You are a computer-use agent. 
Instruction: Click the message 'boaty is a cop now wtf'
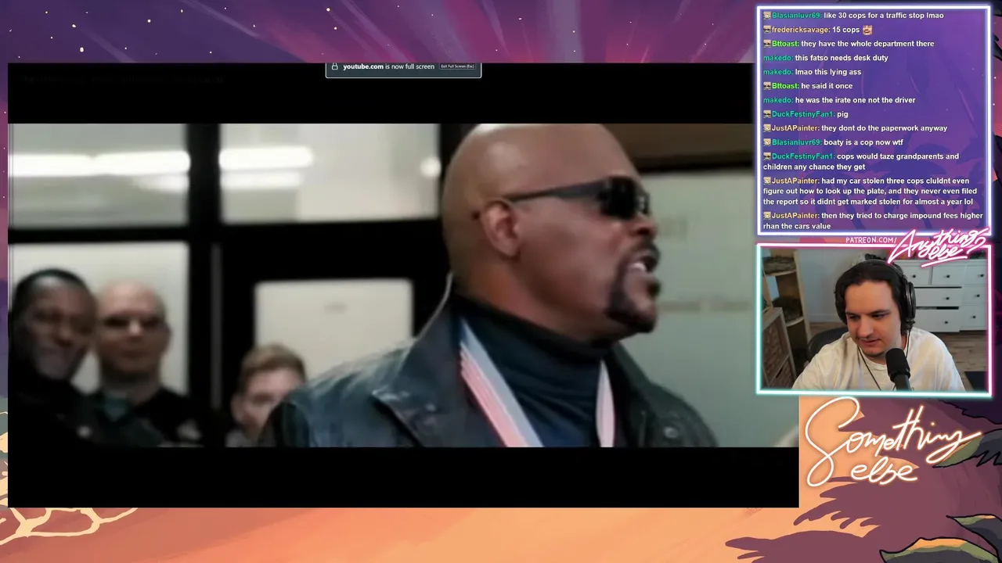[x=863, y=142]
